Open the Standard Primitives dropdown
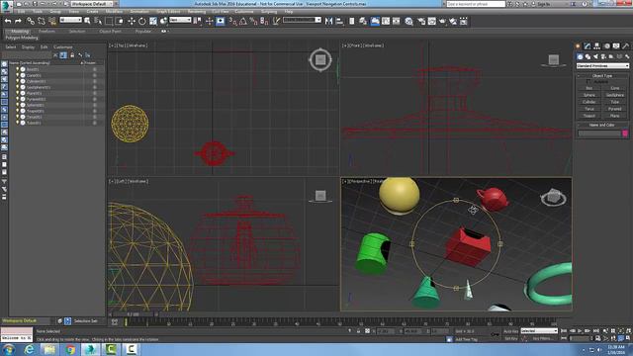The image size is (633, 356). pos(602,65)
